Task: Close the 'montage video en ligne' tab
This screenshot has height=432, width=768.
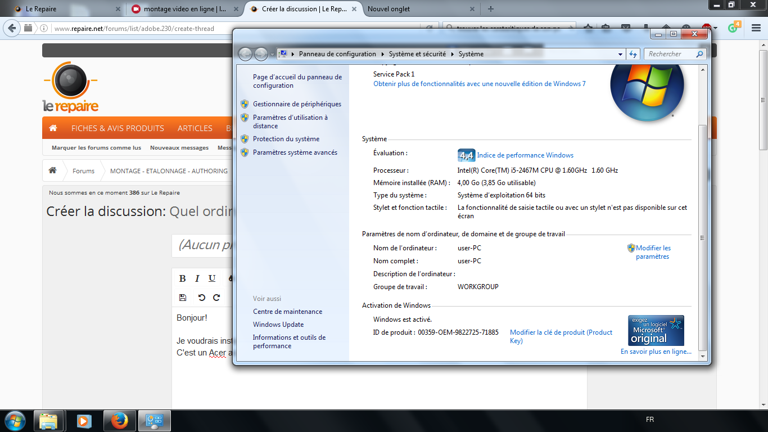Action: pyautogui.click(x=236, y=9)
